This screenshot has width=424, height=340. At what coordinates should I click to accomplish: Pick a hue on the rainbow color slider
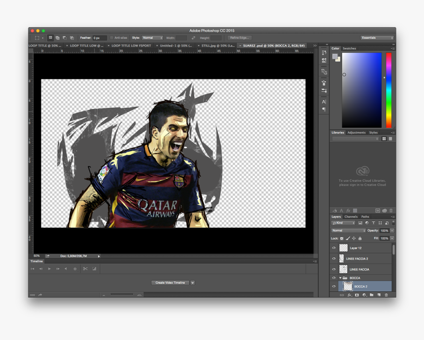pyautogui.click(x=389, y=89)
